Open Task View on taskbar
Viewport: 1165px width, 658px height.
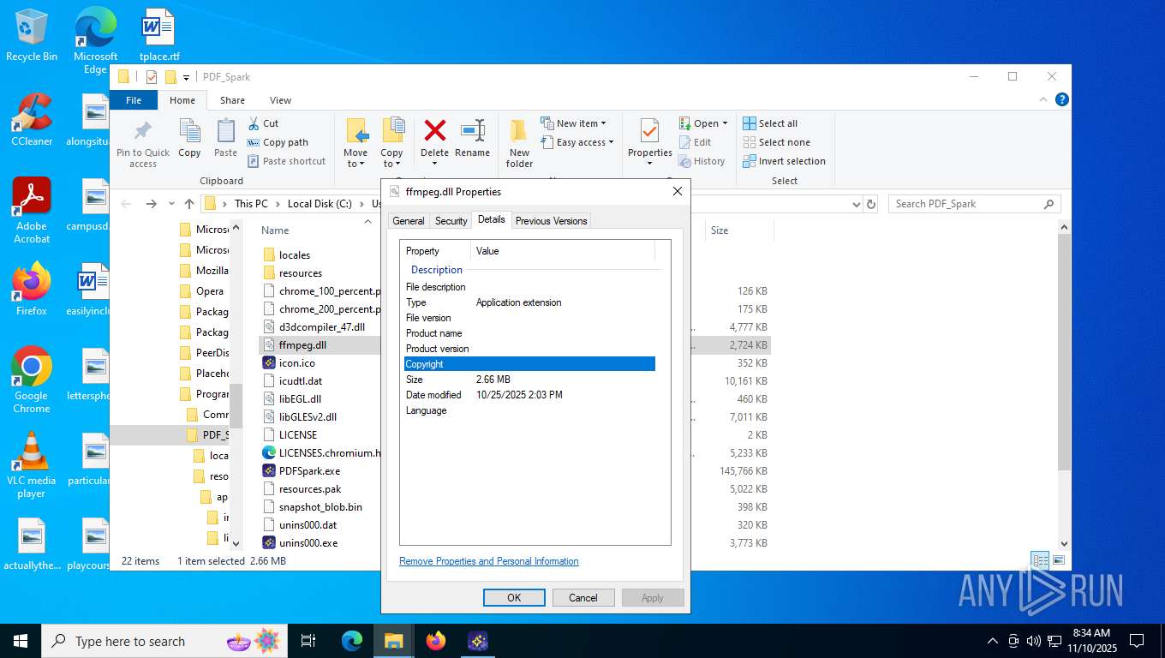308,641
